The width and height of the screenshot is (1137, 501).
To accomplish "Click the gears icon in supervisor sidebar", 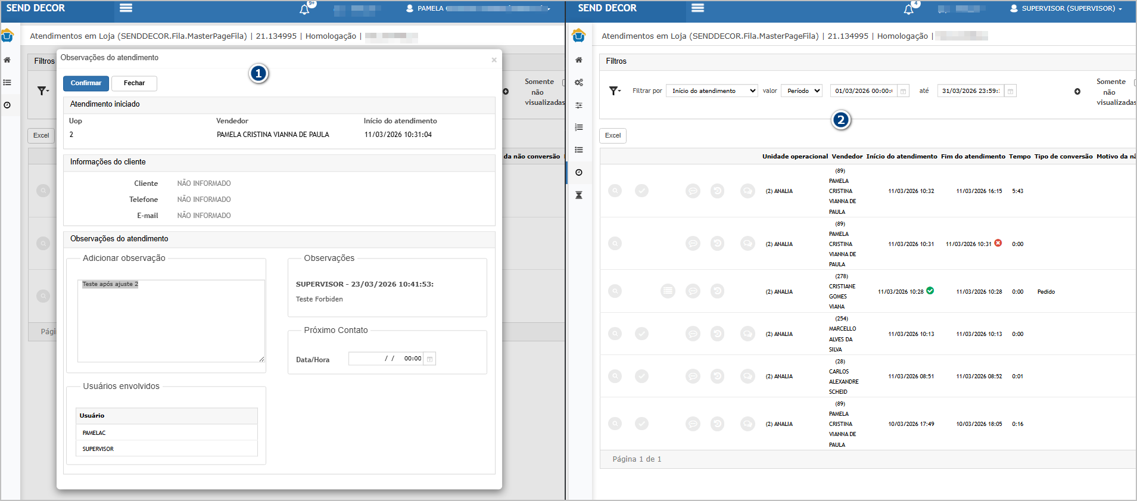I will point(578,83).
